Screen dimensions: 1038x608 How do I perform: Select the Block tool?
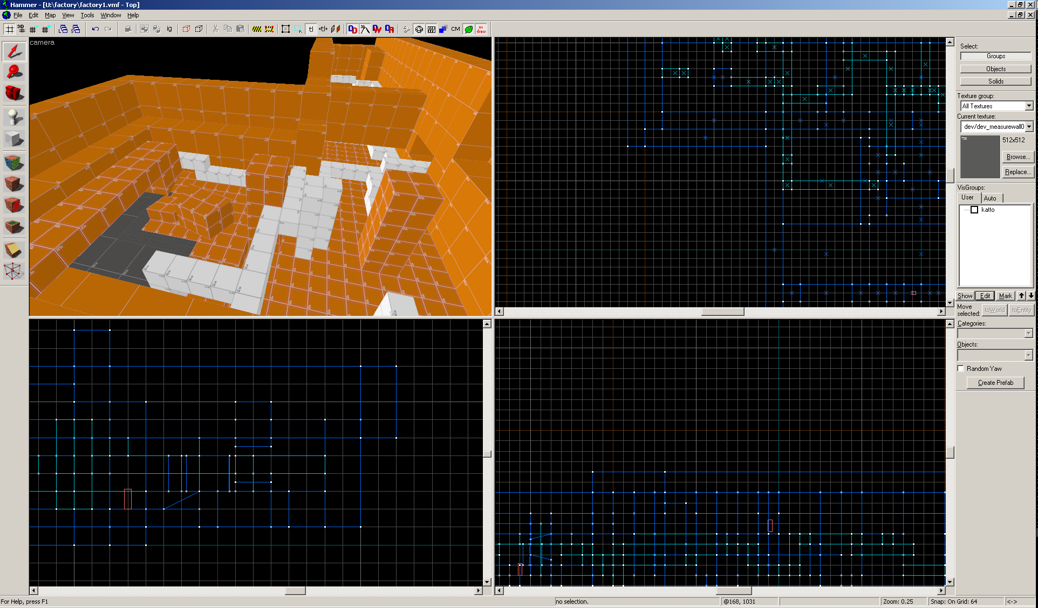click(14, 139)
